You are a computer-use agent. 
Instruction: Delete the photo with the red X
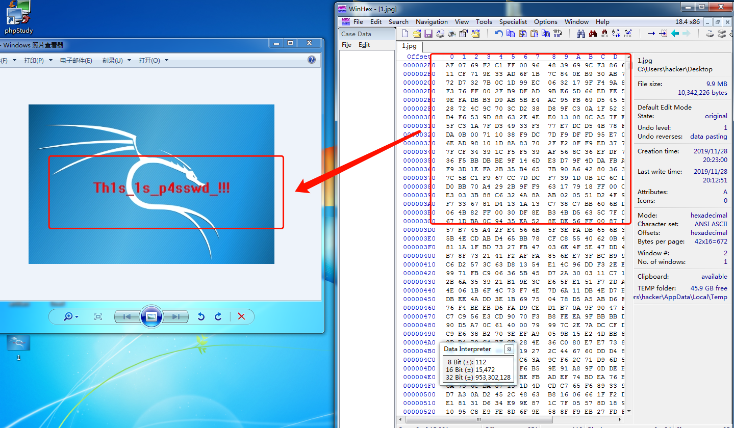pyautogui.click(x=241, y=316)
